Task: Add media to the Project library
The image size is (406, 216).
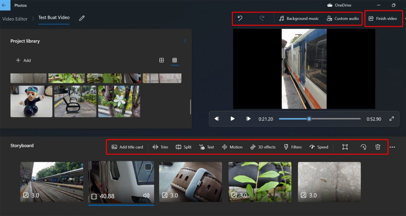Action: (24, 60)
